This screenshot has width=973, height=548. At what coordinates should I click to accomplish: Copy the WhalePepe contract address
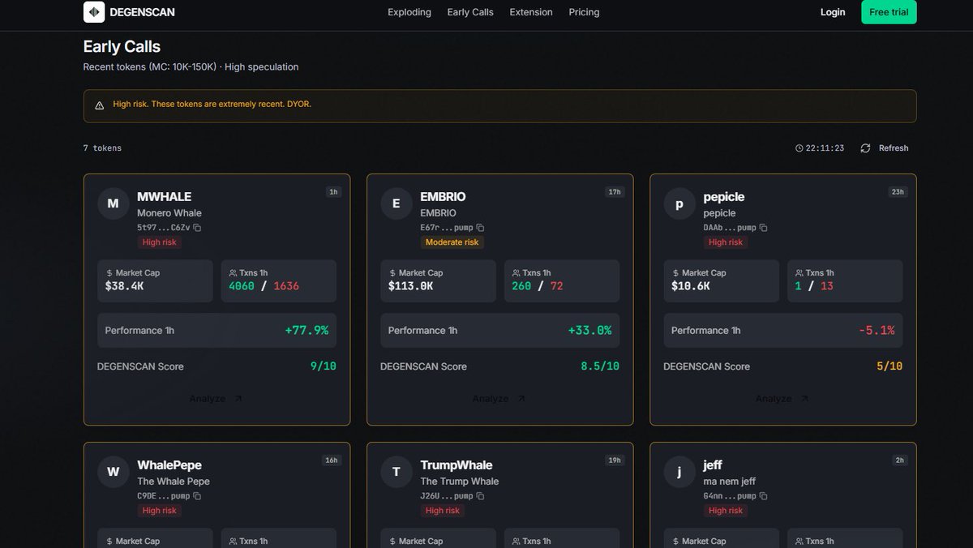[x=197, y=496]
